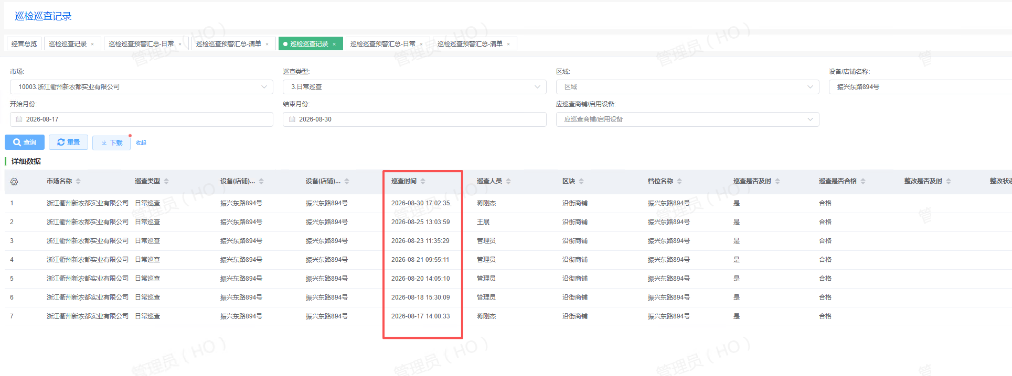Sort by 巡查是否合格 column arrows
Image resolution: width=1012 pixels, height=376 pixels.
pyautogui.click(x=863, y=181)
